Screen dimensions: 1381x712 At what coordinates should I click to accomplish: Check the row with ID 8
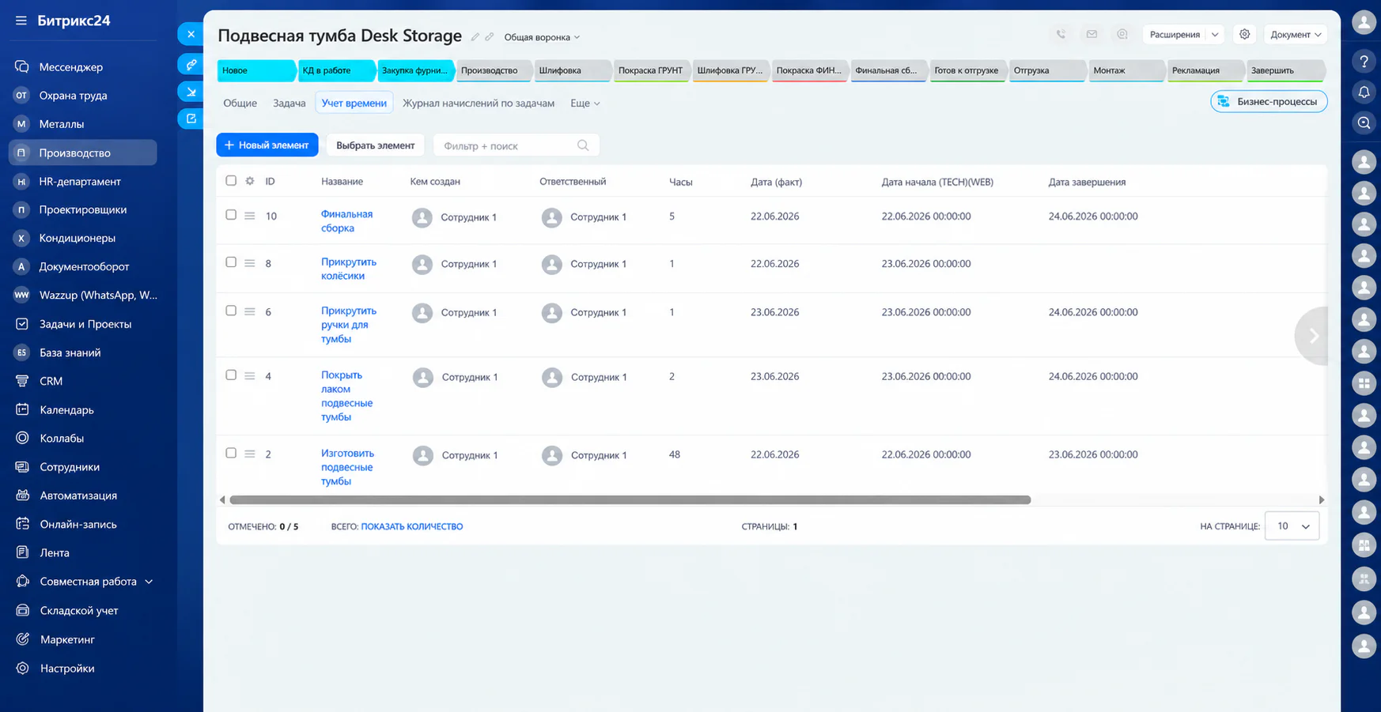pos(231,262)
